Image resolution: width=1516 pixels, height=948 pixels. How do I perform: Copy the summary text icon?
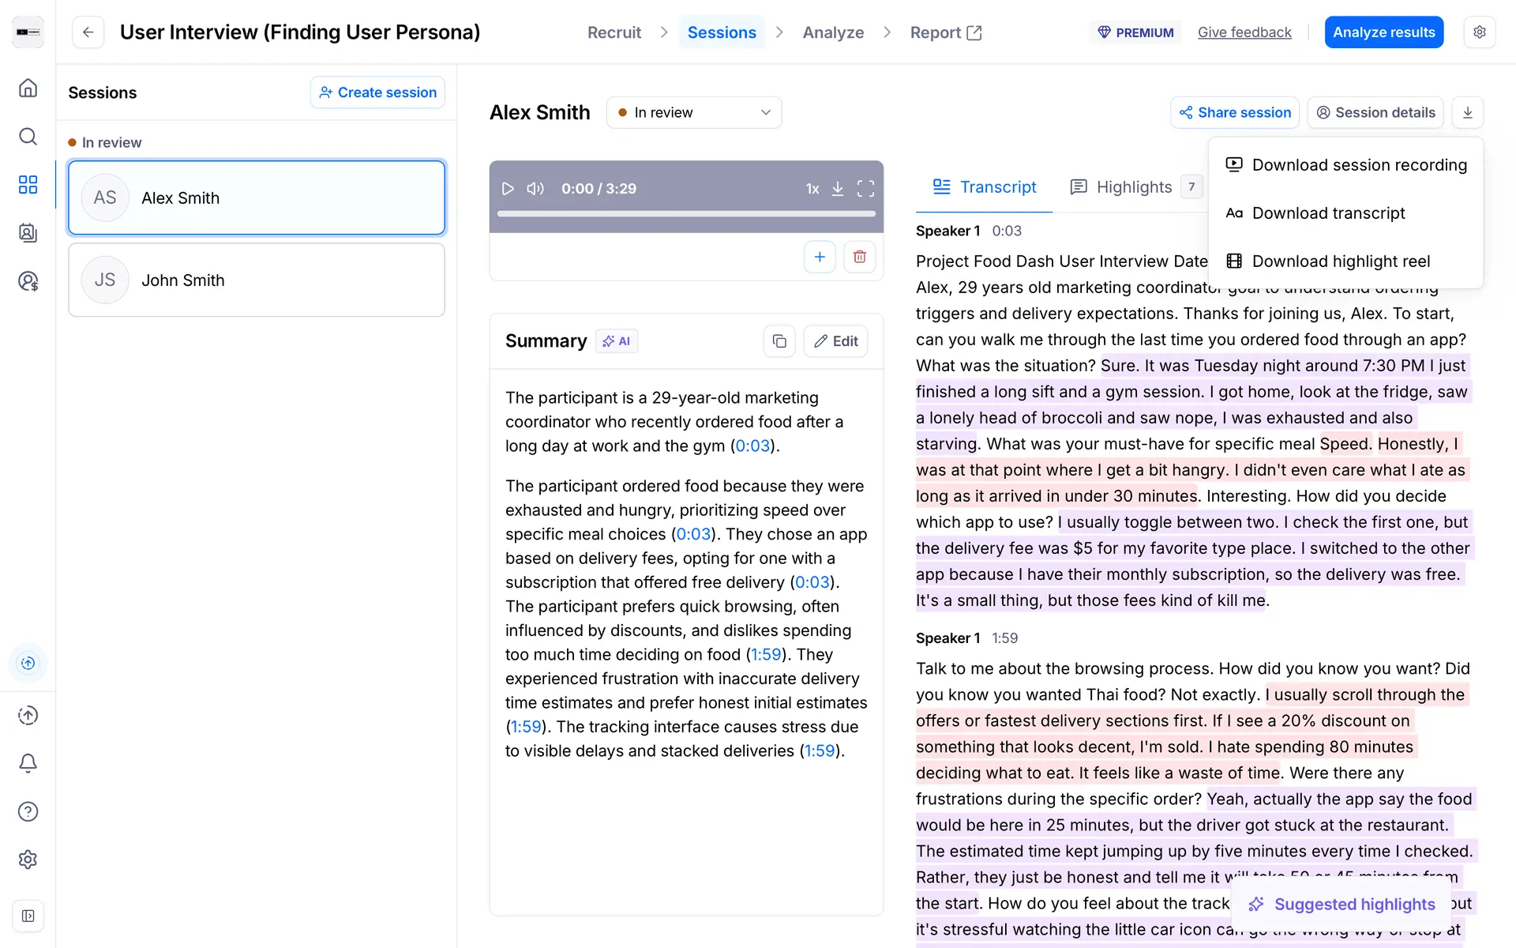pyautogui.click(x=779, y=341)
